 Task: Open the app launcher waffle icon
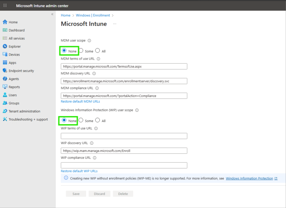[5, 6]
